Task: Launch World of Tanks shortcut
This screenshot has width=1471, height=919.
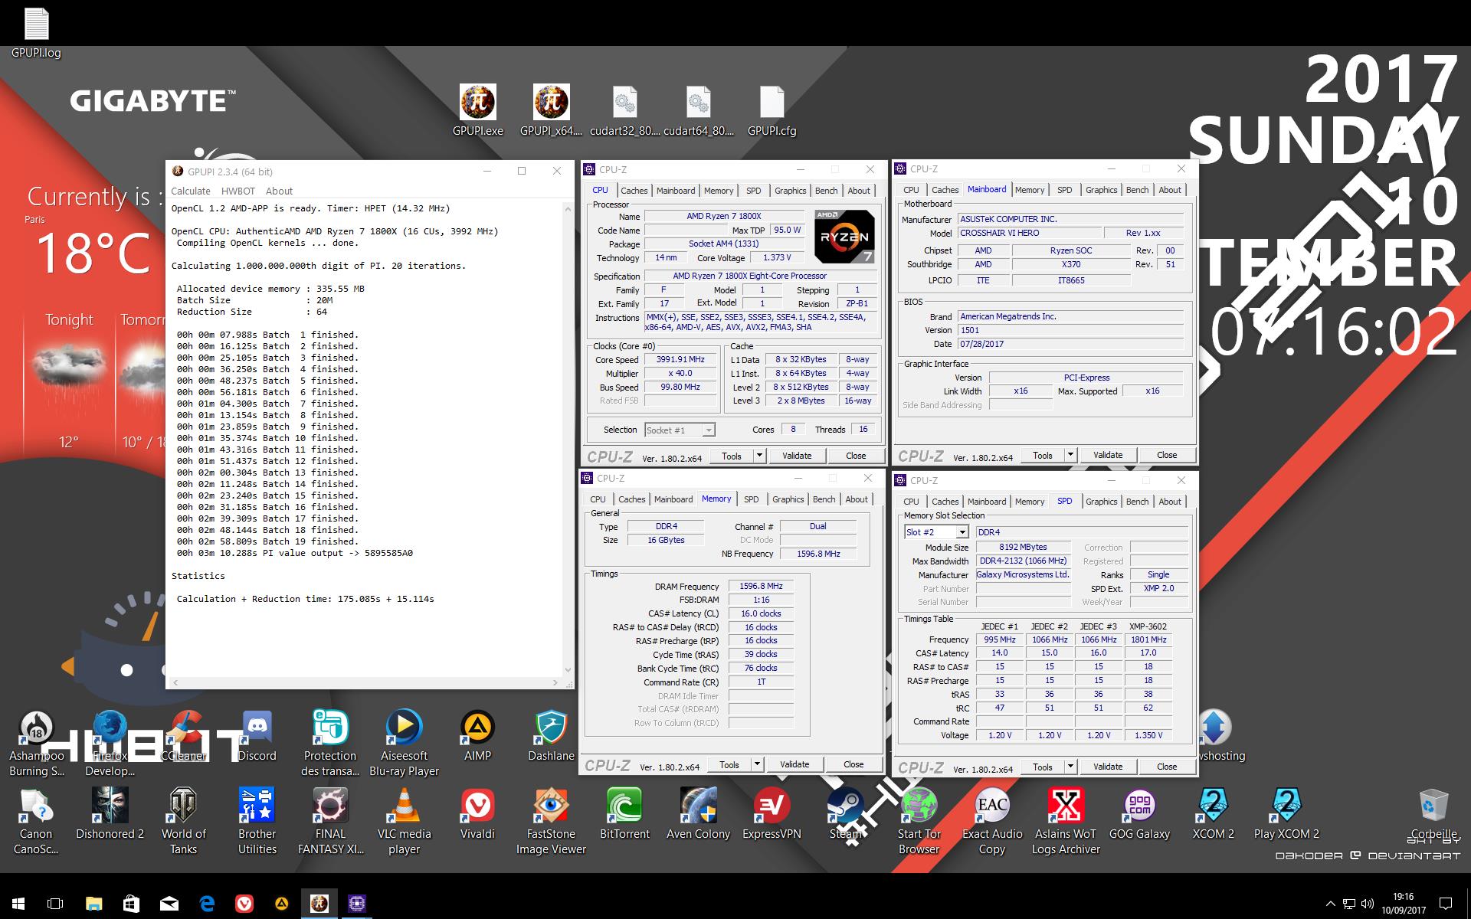Action: point(183,821)
